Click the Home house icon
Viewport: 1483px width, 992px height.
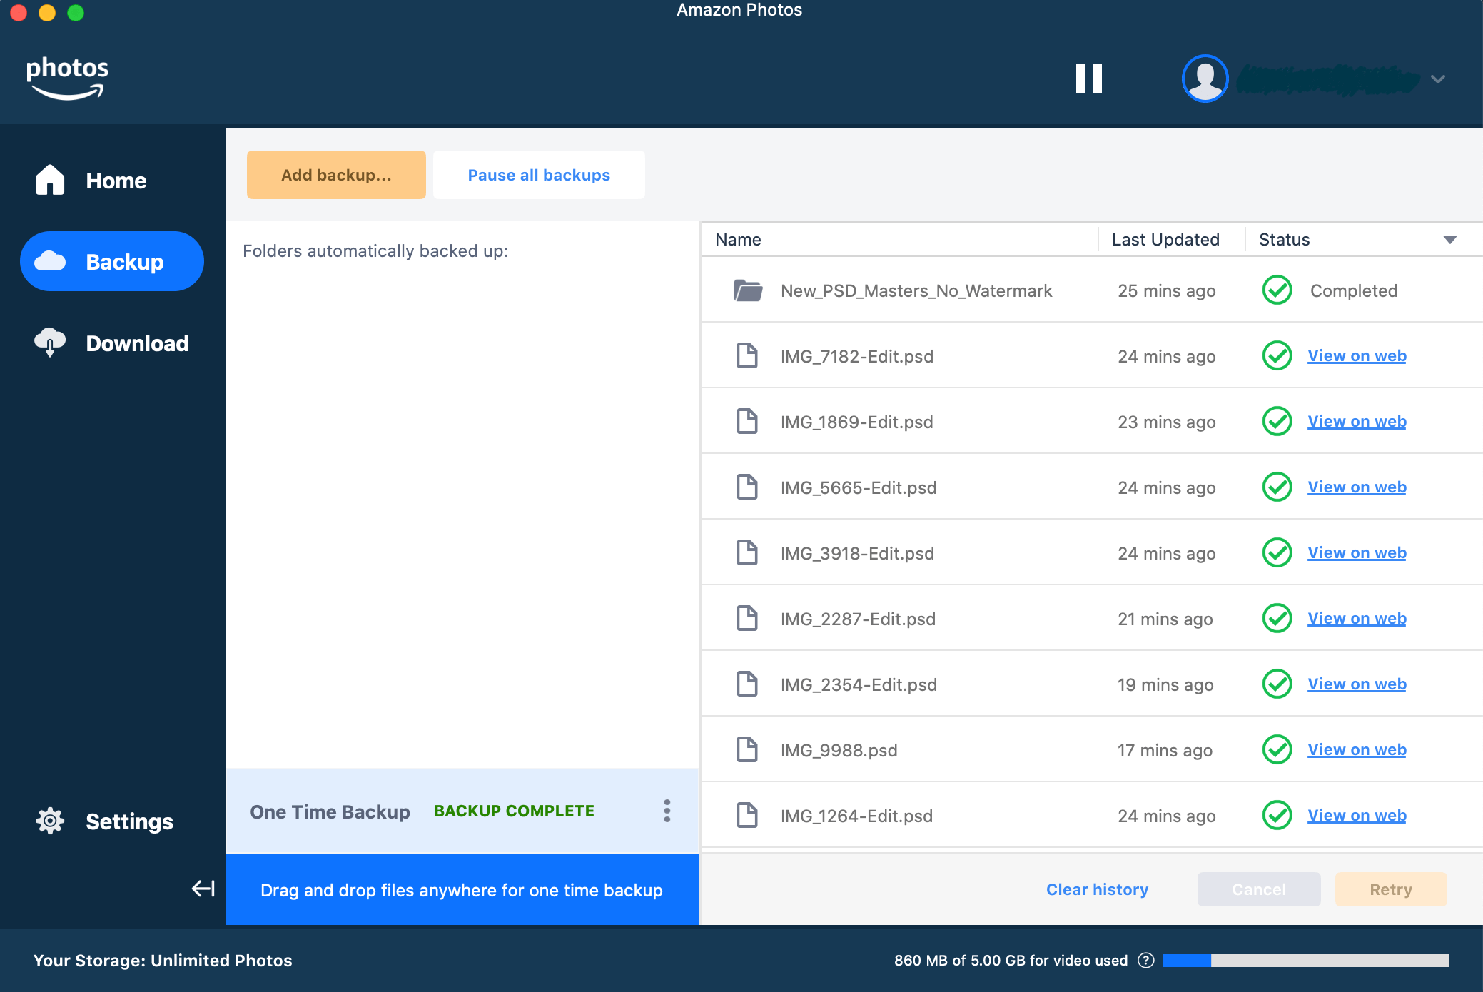point(50,180)
